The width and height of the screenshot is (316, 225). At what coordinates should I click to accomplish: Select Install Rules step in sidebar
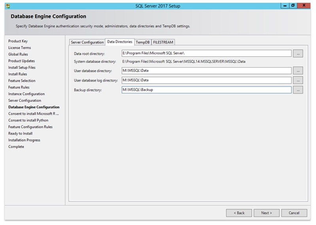[17, 74]
